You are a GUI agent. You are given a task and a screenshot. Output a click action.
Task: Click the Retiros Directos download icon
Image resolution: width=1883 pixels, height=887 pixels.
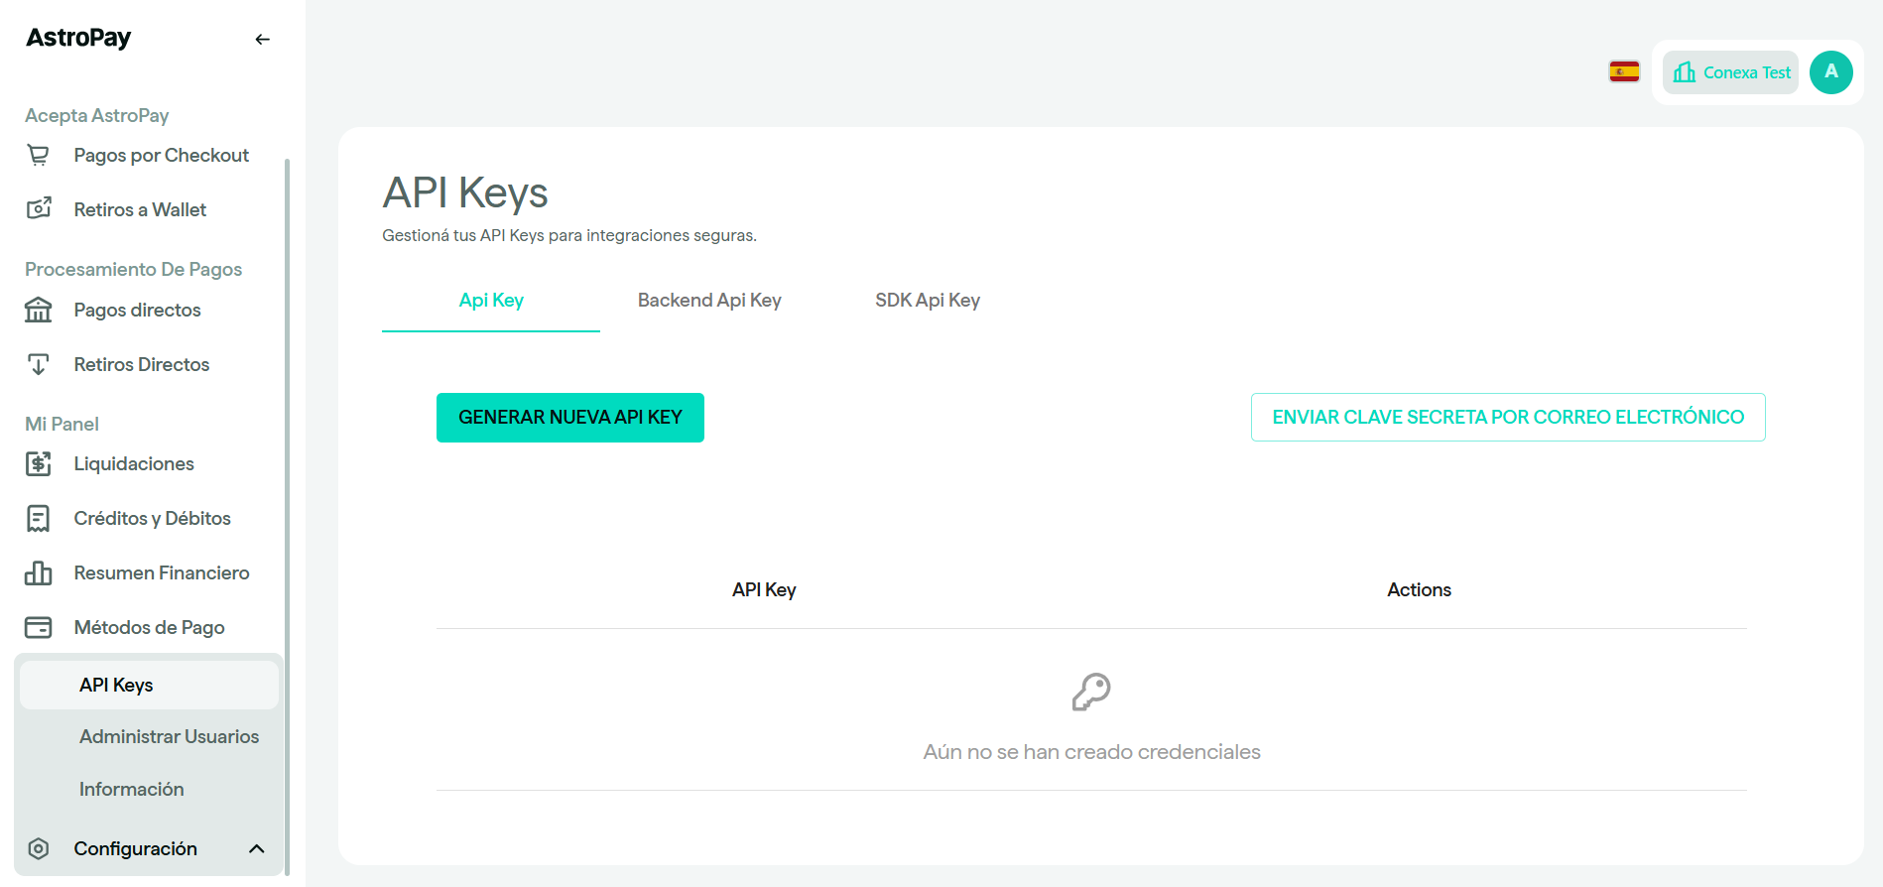39,364
